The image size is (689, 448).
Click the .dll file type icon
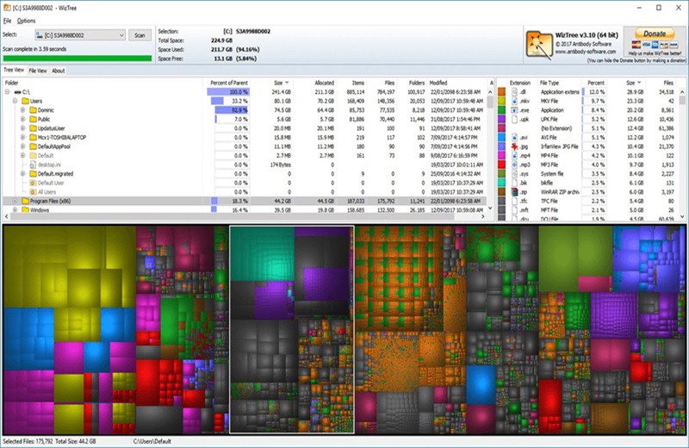point(514,92)
